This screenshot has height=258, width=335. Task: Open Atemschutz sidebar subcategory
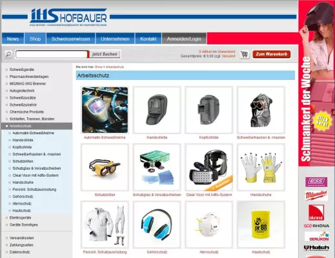tap(22, 204)
